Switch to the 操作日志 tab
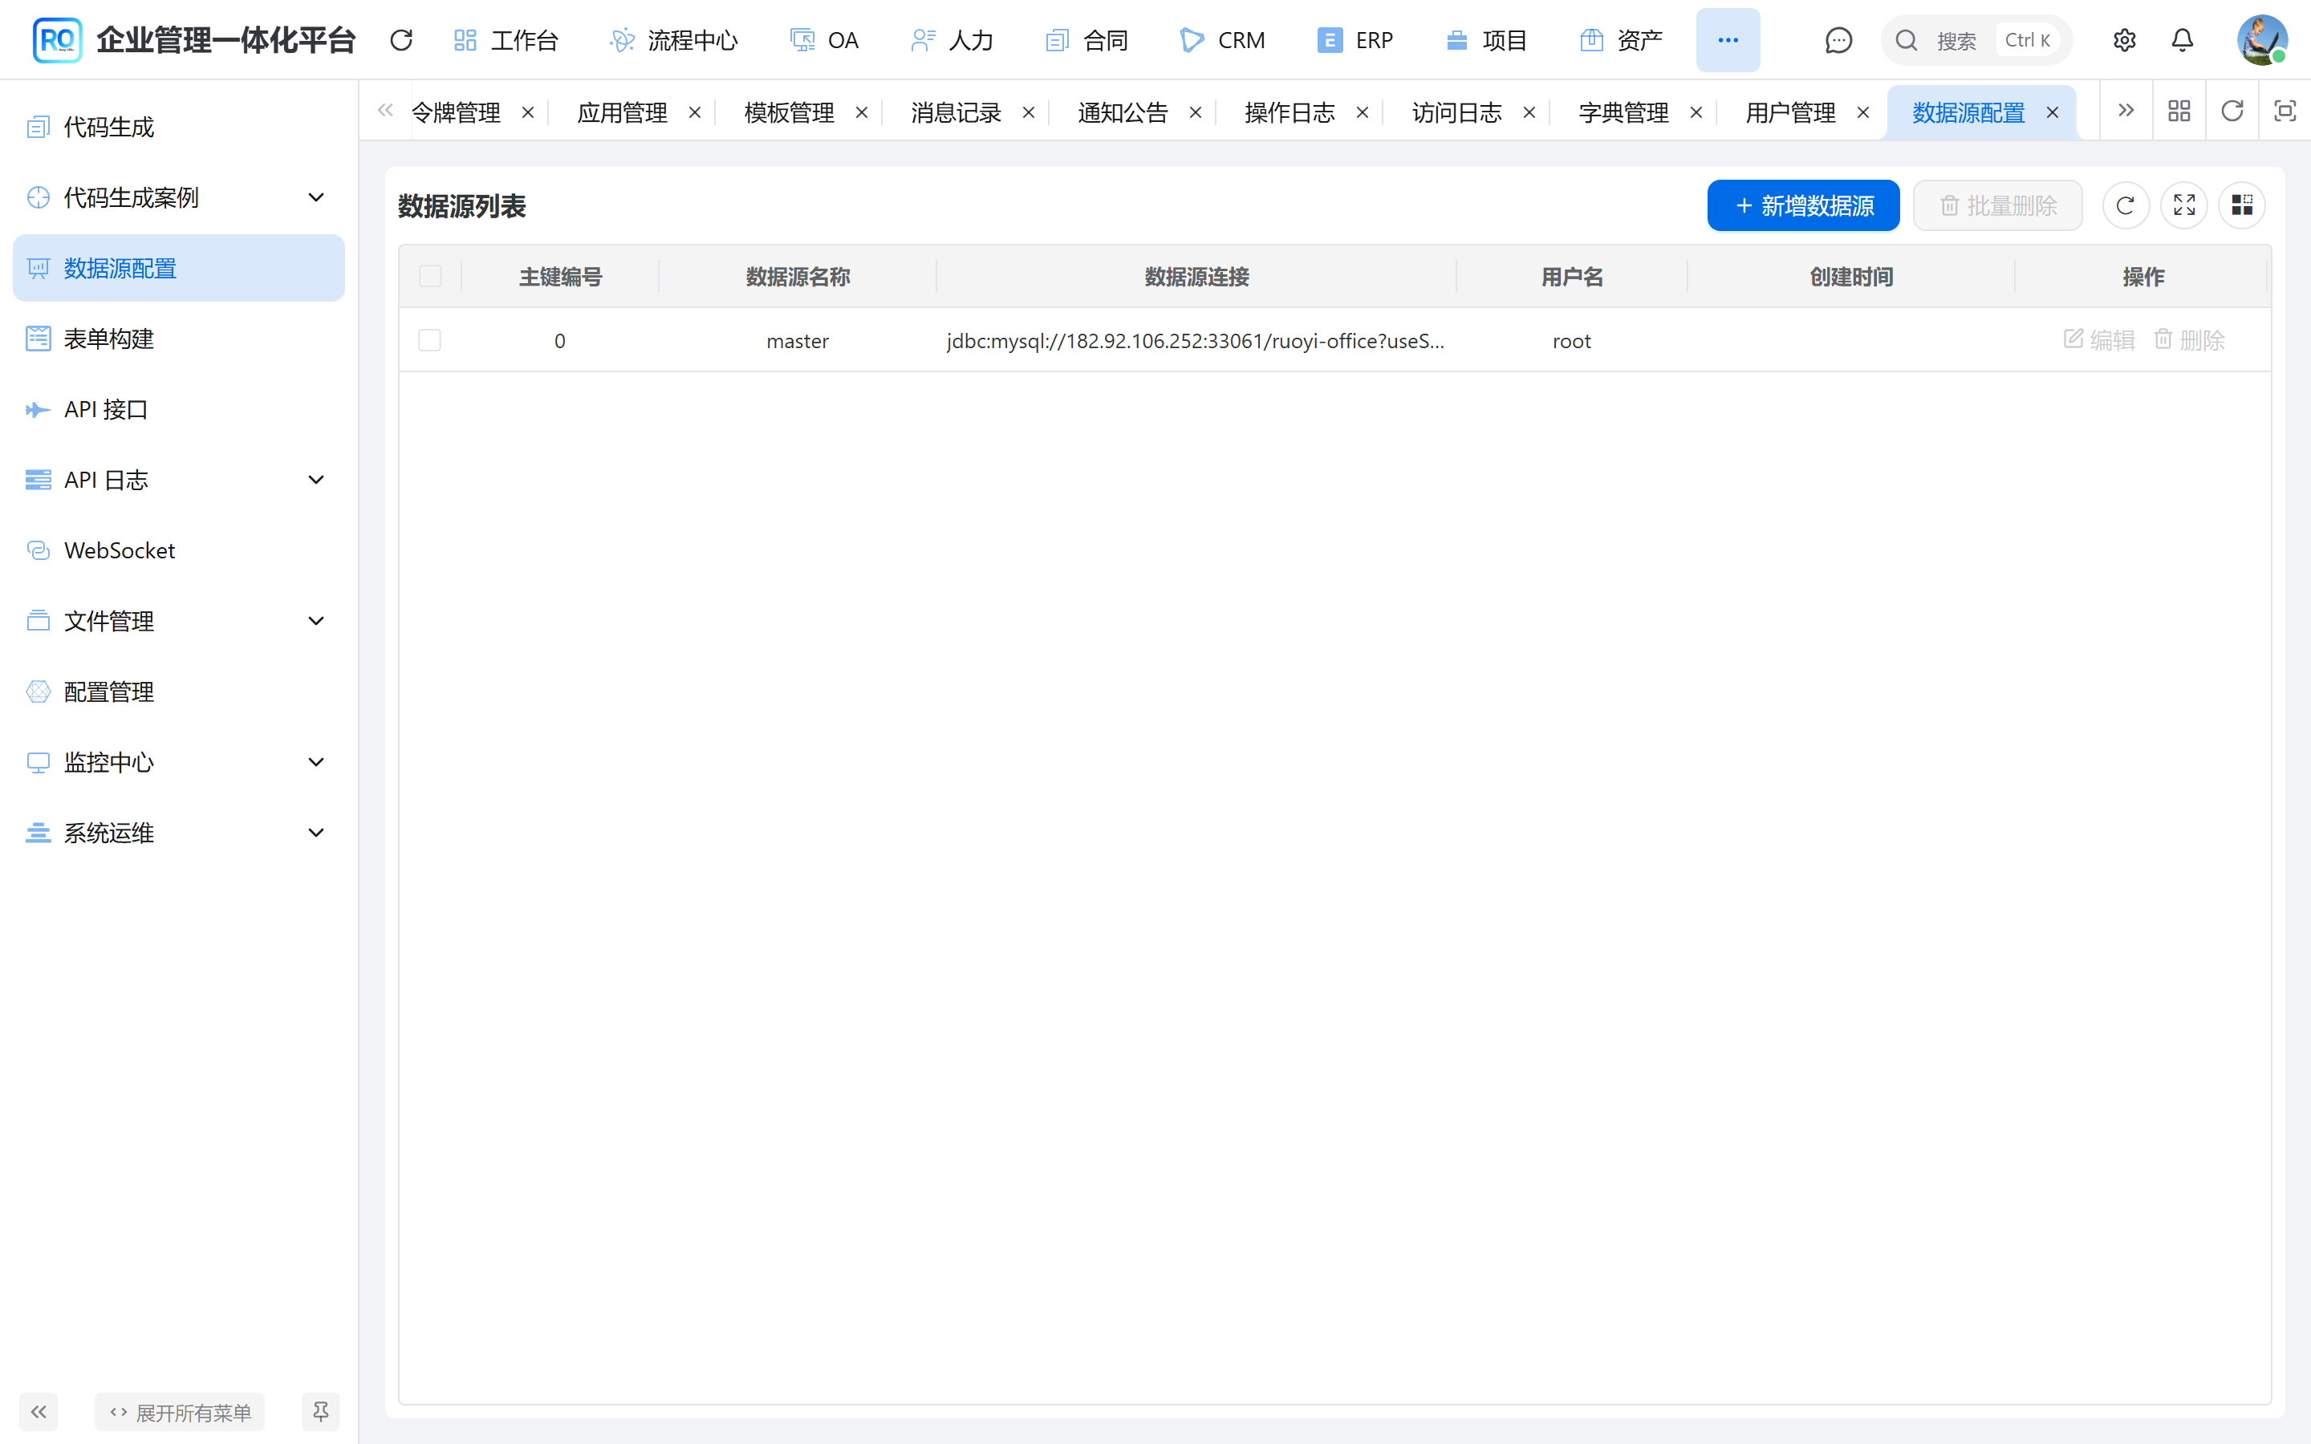 [1290, 112]
